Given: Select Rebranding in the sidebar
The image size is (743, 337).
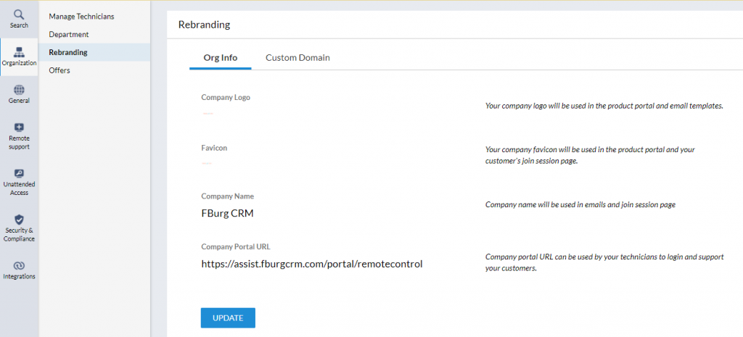Looking at the screenshot, I should click(x=94, y=52).
